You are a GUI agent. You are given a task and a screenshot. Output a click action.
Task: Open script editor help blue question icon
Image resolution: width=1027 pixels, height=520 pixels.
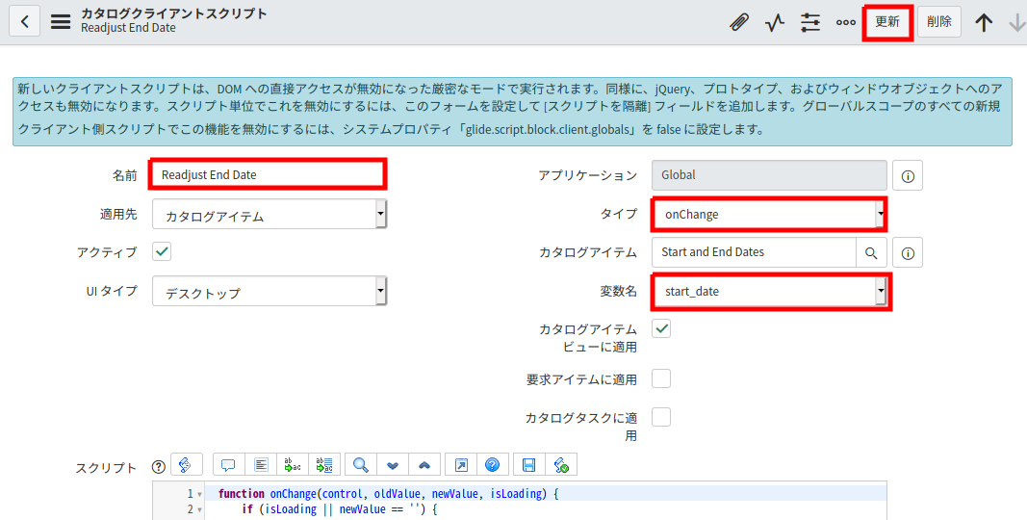(493, 464)
